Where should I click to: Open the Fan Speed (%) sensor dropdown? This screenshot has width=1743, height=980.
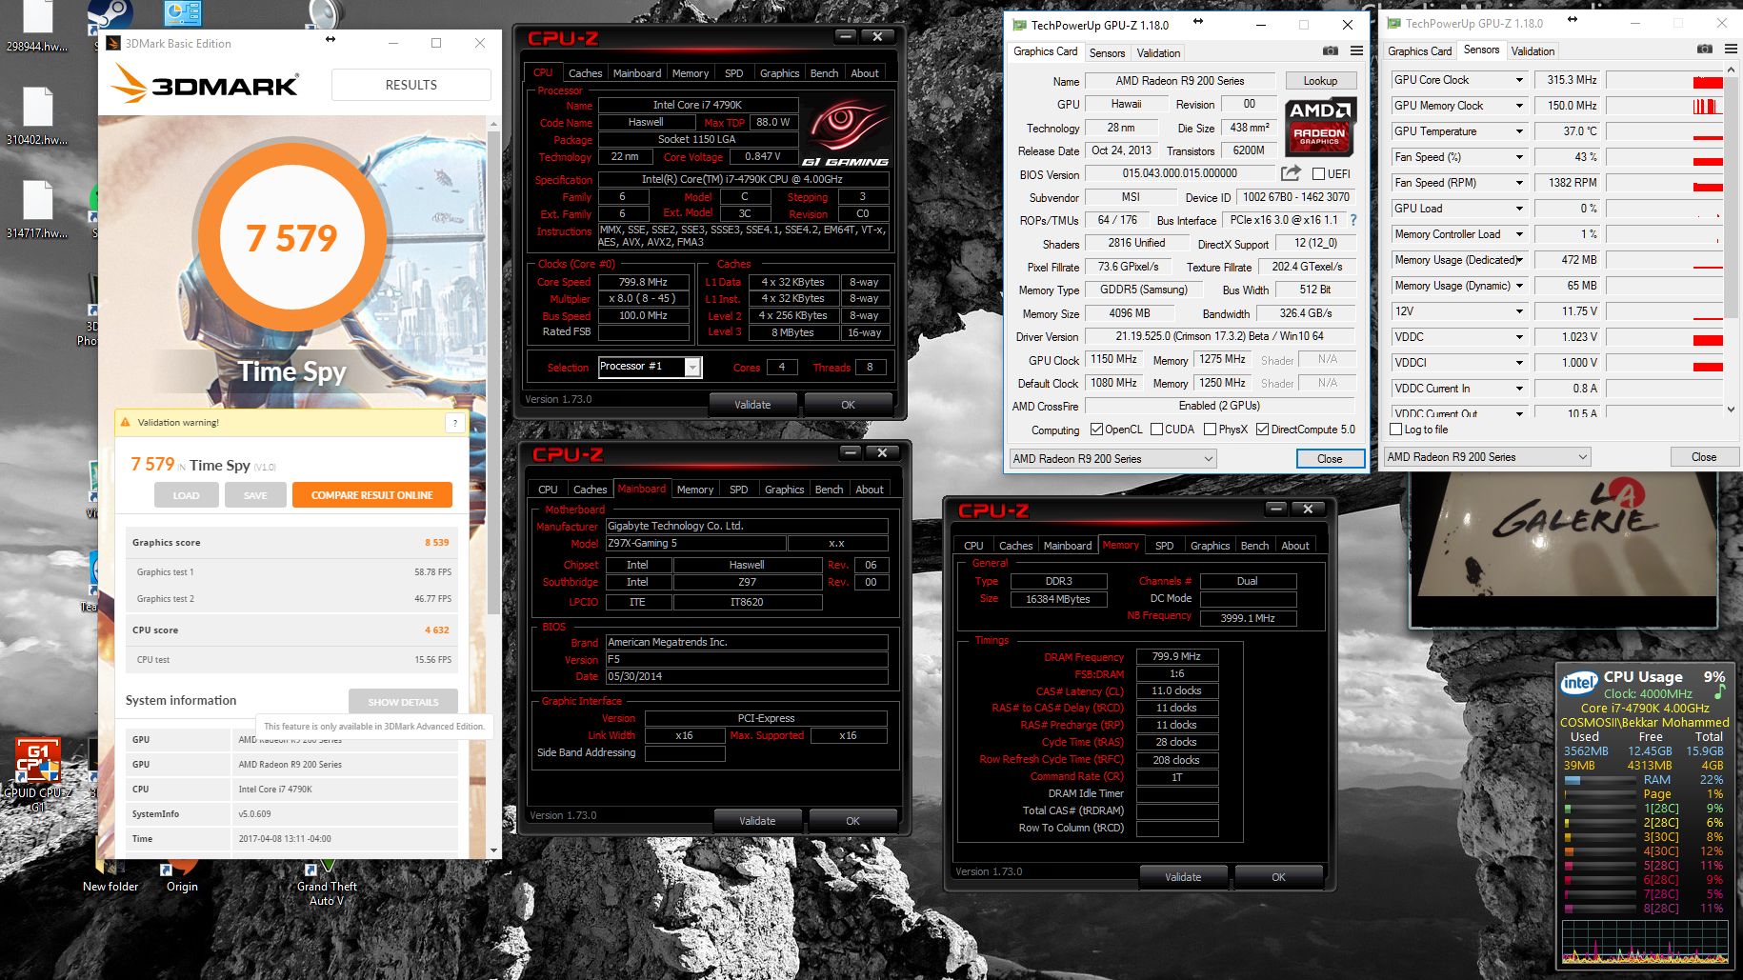(1519, 157)
